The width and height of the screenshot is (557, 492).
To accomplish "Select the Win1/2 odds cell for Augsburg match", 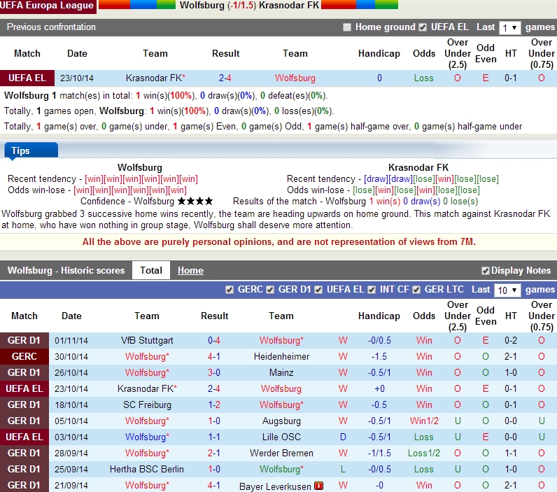I will point(424,421).
